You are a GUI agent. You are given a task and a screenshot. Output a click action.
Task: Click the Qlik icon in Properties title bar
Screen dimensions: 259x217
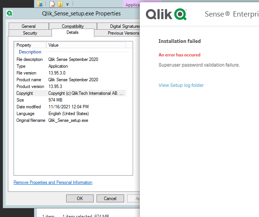click(x=9, y=13)
